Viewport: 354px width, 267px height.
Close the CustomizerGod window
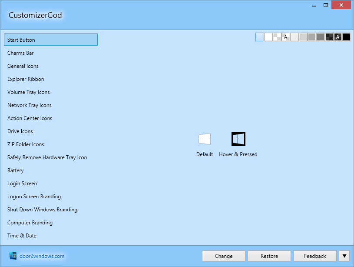341,5
